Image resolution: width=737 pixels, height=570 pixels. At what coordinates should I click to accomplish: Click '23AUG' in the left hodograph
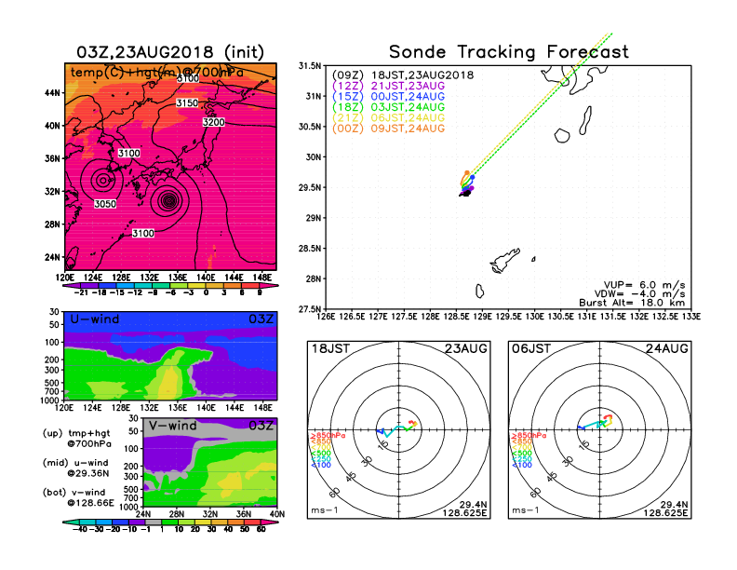466,348
